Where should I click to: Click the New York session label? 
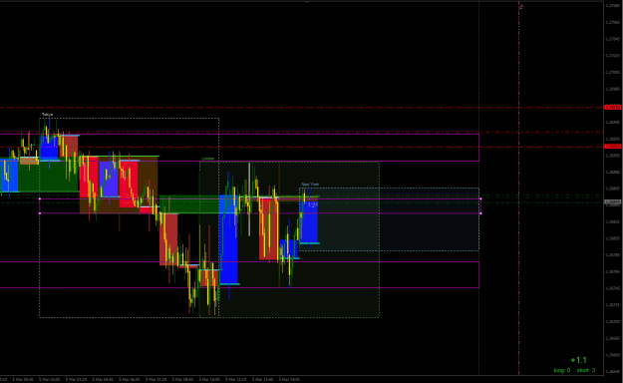(x=310, y=185)
